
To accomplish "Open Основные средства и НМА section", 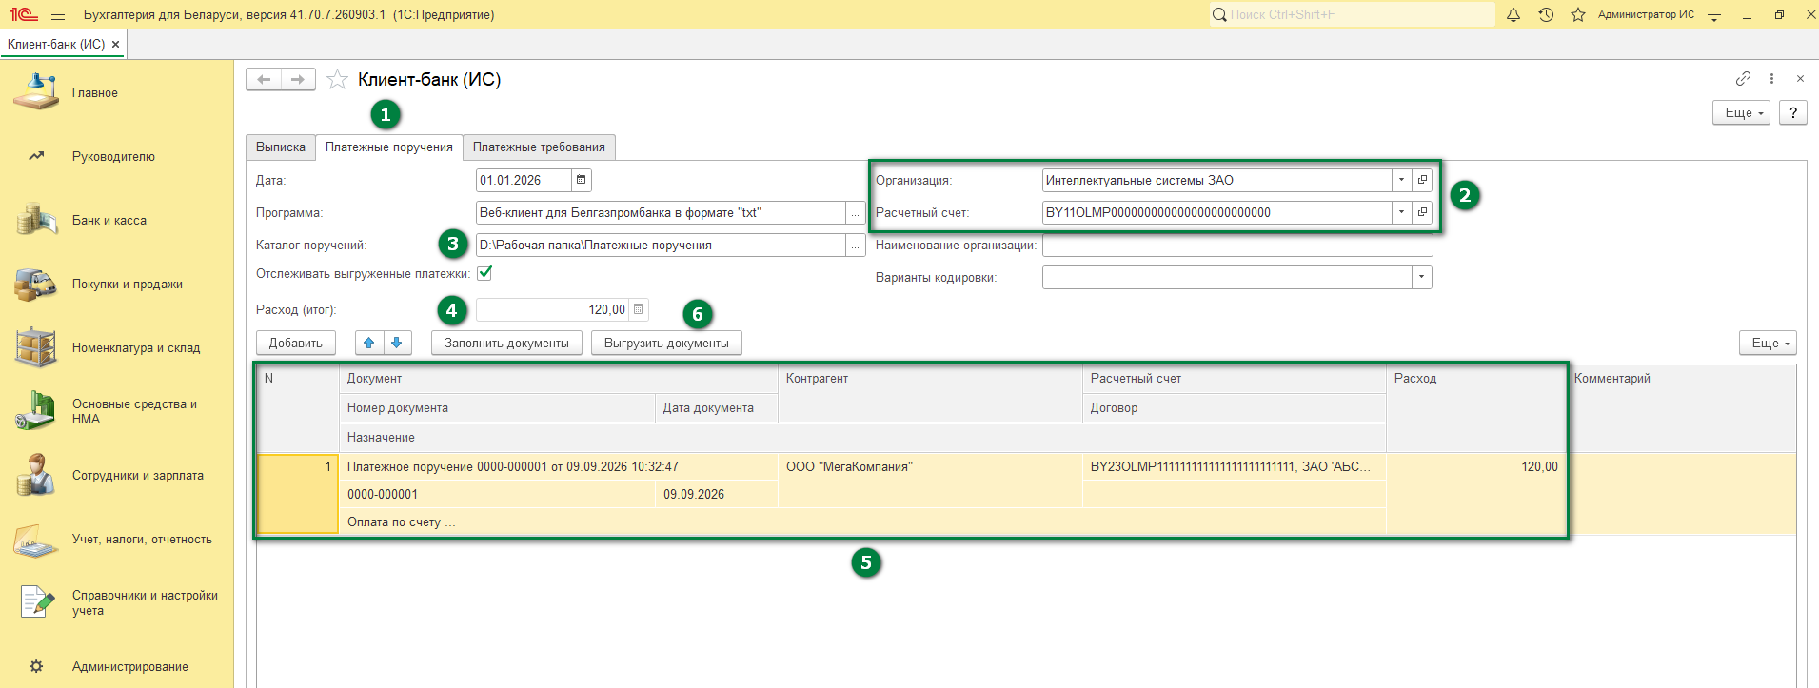I will click(x=116, y=411).
